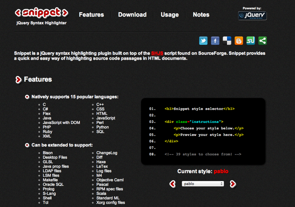Select the LSM files item

51,176
